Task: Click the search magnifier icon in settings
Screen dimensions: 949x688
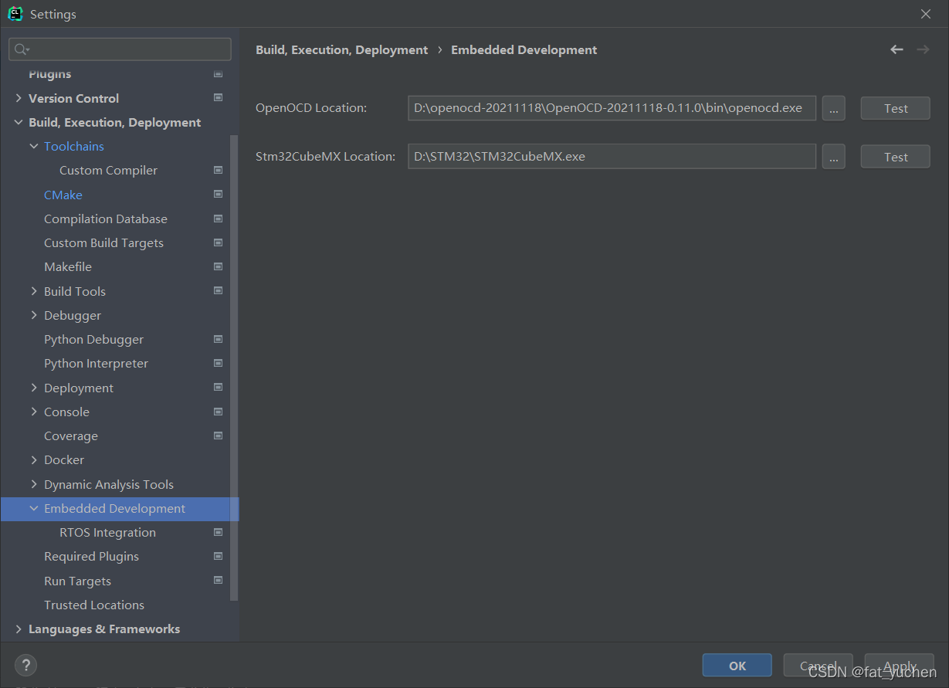Action: (22, 49)
